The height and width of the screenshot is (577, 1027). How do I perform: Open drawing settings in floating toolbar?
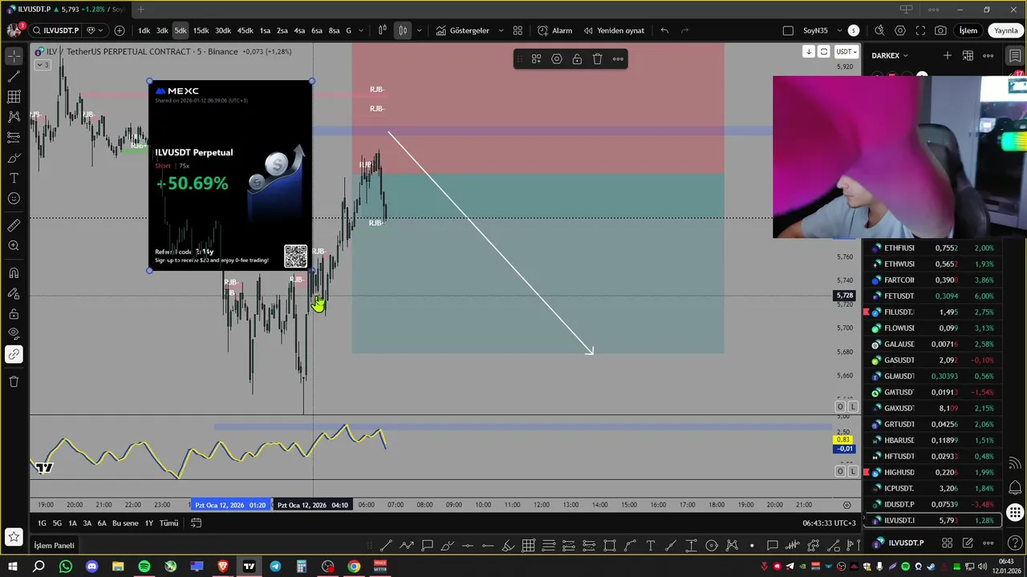[x=557, y=59]
